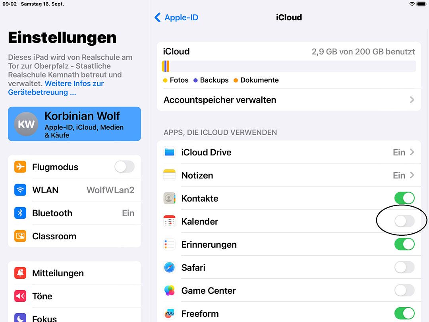Tap the purple Backups legend dot
This screenshot has width=429, height=322.
point(195,80)
